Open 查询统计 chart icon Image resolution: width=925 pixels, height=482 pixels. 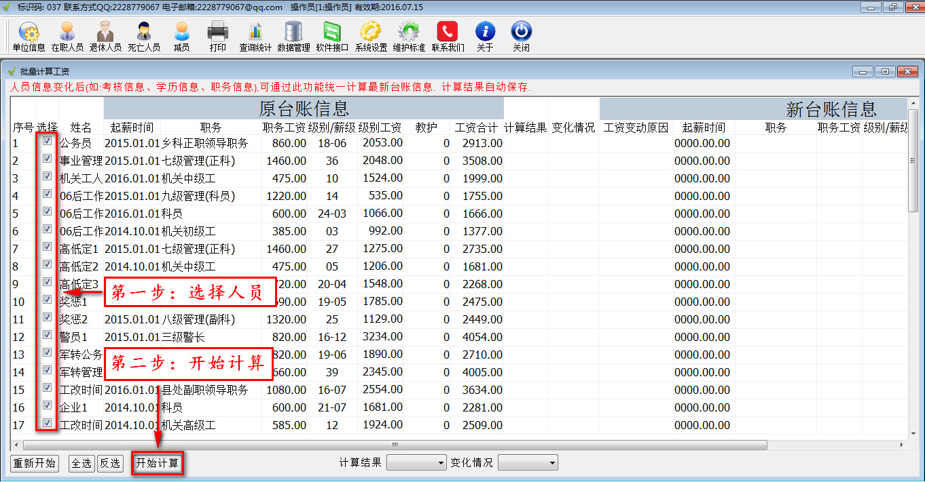(255, 37)
